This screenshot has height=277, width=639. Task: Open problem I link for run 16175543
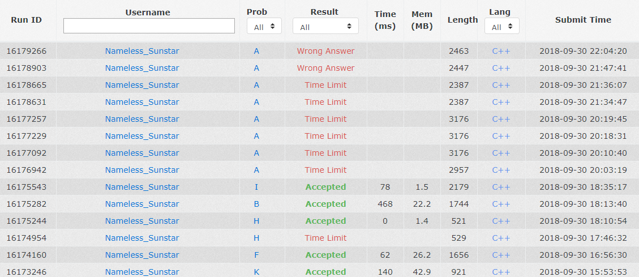coord(256,187)
